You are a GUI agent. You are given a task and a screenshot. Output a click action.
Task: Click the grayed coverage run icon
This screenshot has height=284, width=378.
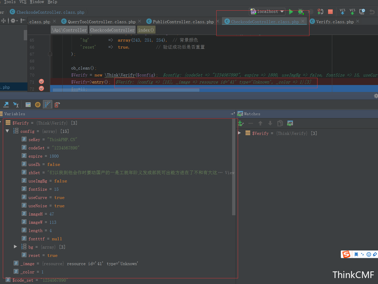311,12
